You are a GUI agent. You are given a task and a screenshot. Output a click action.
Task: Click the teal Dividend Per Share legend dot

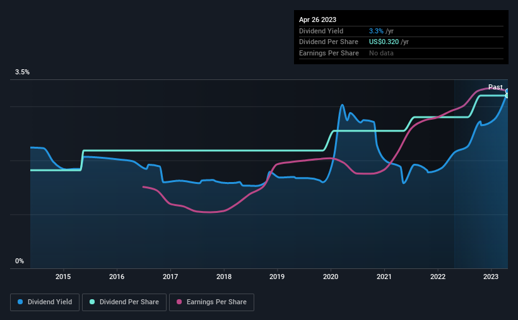click(x=92, y=302)
